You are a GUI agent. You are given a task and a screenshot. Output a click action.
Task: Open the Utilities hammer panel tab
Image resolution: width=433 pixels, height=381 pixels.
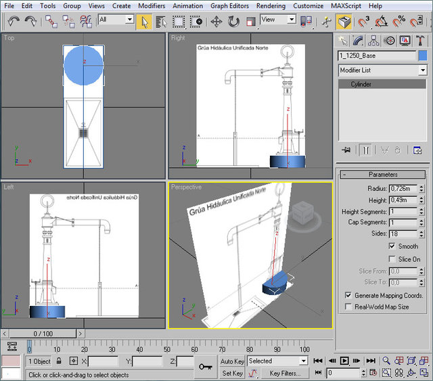(x=419, y=41)
